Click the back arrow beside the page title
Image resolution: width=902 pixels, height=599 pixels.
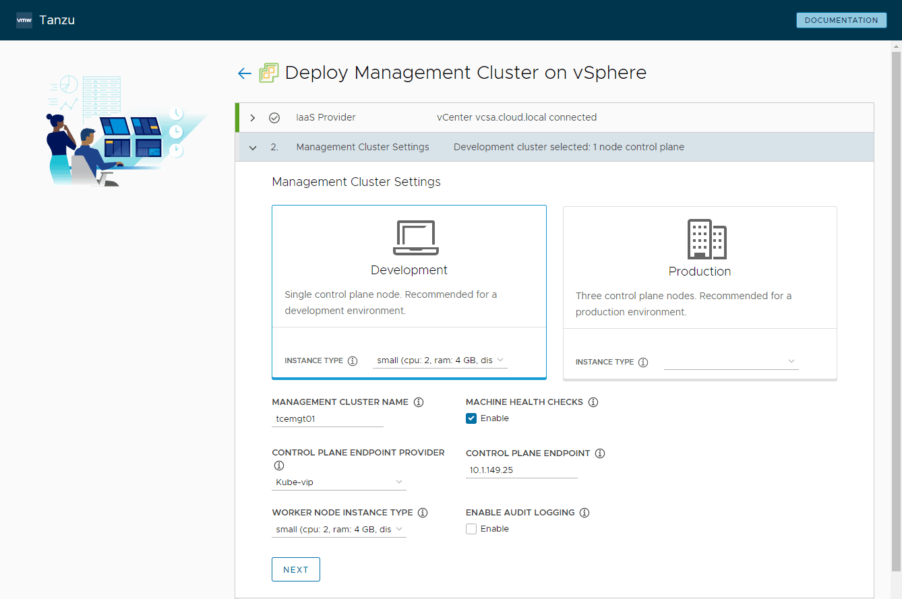click(x=244, y=73)
